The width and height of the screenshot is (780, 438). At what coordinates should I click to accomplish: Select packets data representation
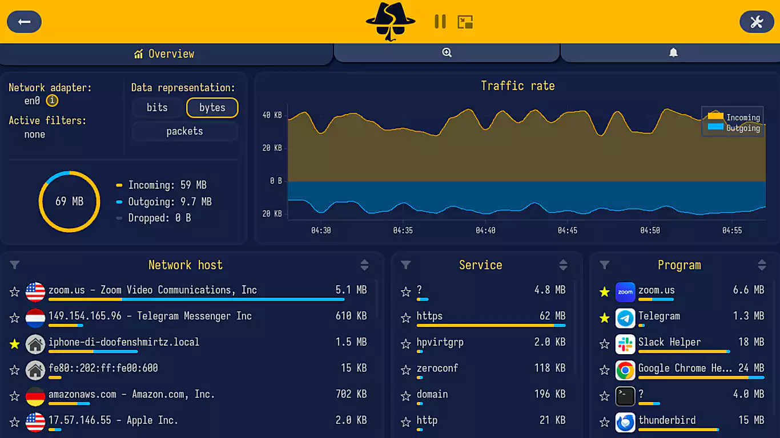pos(184,131)
